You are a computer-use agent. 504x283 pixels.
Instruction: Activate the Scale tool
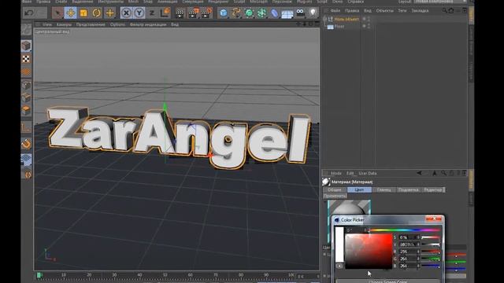pos(83,13)
